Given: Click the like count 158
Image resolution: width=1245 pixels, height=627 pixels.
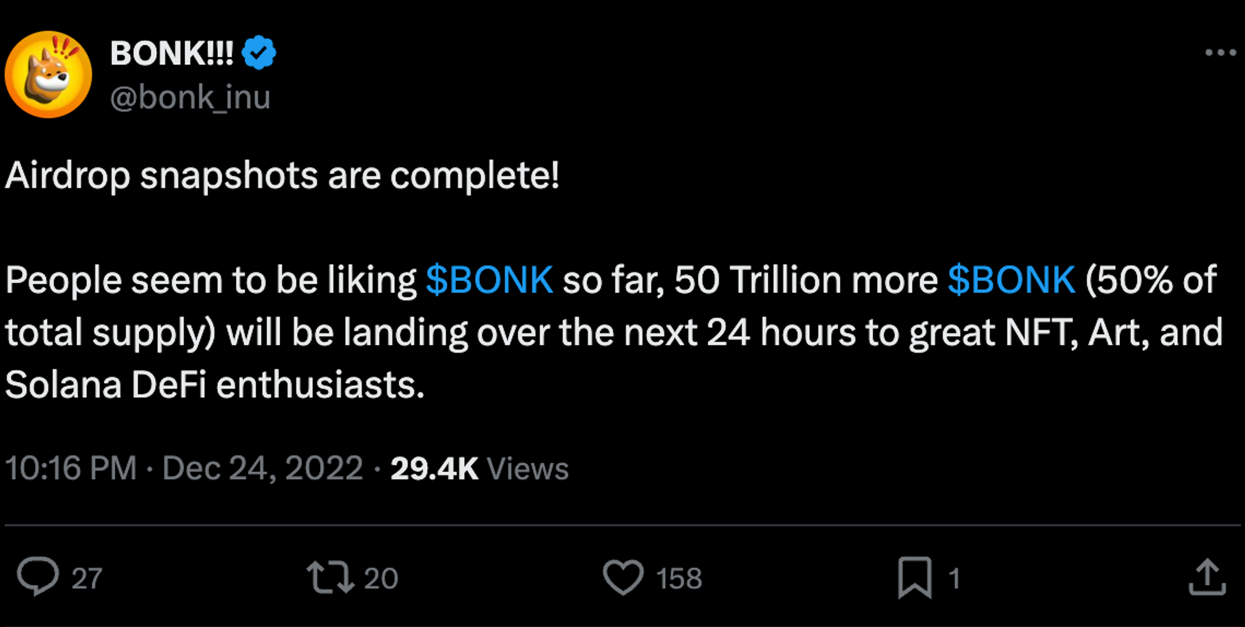Looking at the screenshot, I should pos(679,578).
